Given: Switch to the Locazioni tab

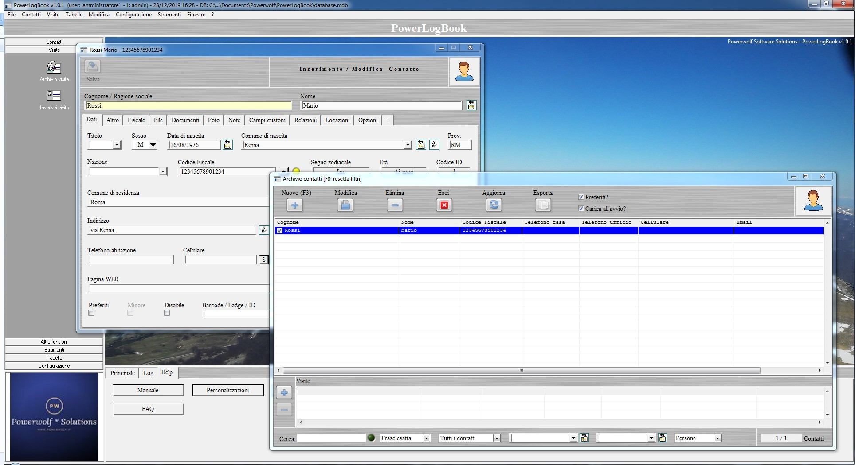Looking at the screenshot, I should (337, 120).
